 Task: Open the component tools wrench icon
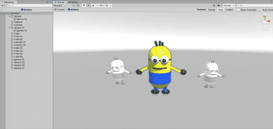tap(214, 6)
